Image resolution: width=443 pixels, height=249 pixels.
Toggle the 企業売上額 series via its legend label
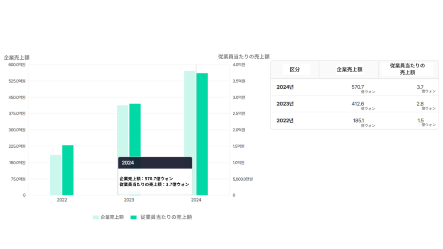click(112, 217)
